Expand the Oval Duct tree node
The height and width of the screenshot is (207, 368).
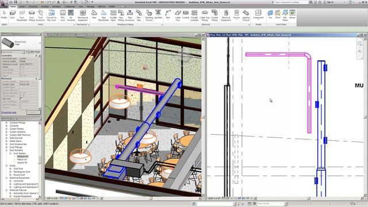point(10,168)
